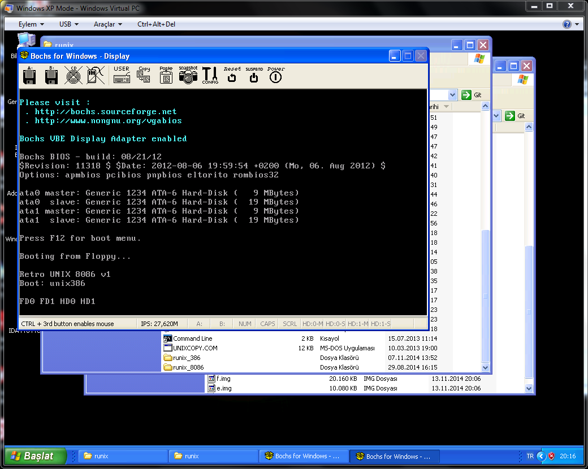
Task: Click the CAPS indicator in Bochs status bar
Action: 267,324
